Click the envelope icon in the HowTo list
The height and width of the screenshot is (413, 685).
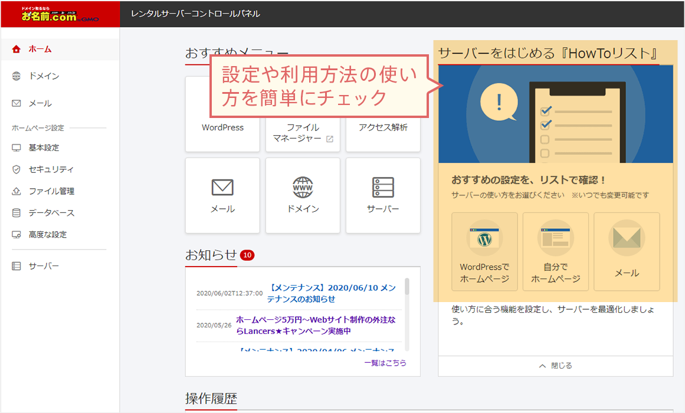627,238
